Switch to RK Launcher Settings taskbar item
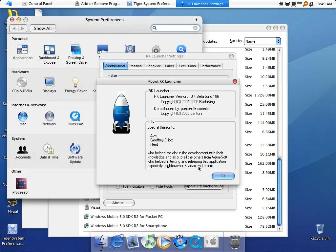Image resolution: width=336 pixels, height=252 pixels. pos(202,4)
